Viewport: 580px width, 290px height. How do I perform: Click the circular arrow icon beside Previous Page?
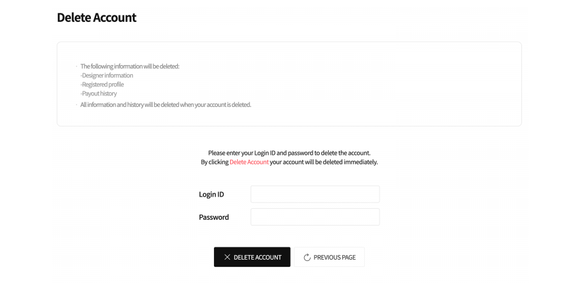coord(307,257)
